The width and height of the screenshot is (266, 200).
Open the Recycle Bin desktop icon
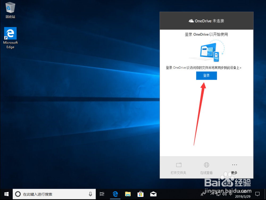click(x=10, y=11)
